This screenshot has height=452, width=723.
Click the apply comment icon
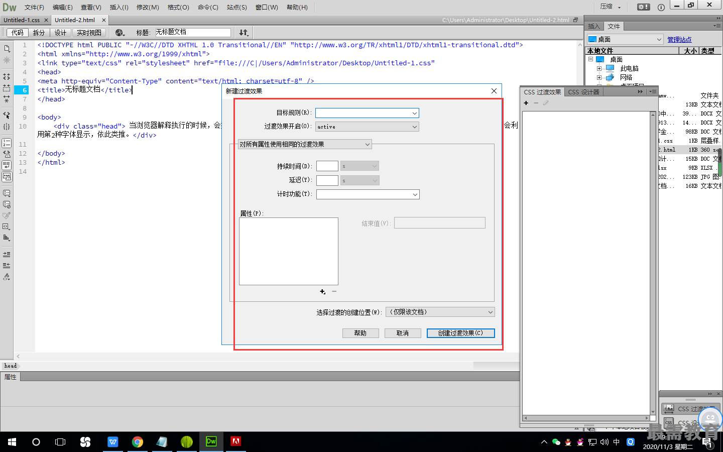(7, 193)
